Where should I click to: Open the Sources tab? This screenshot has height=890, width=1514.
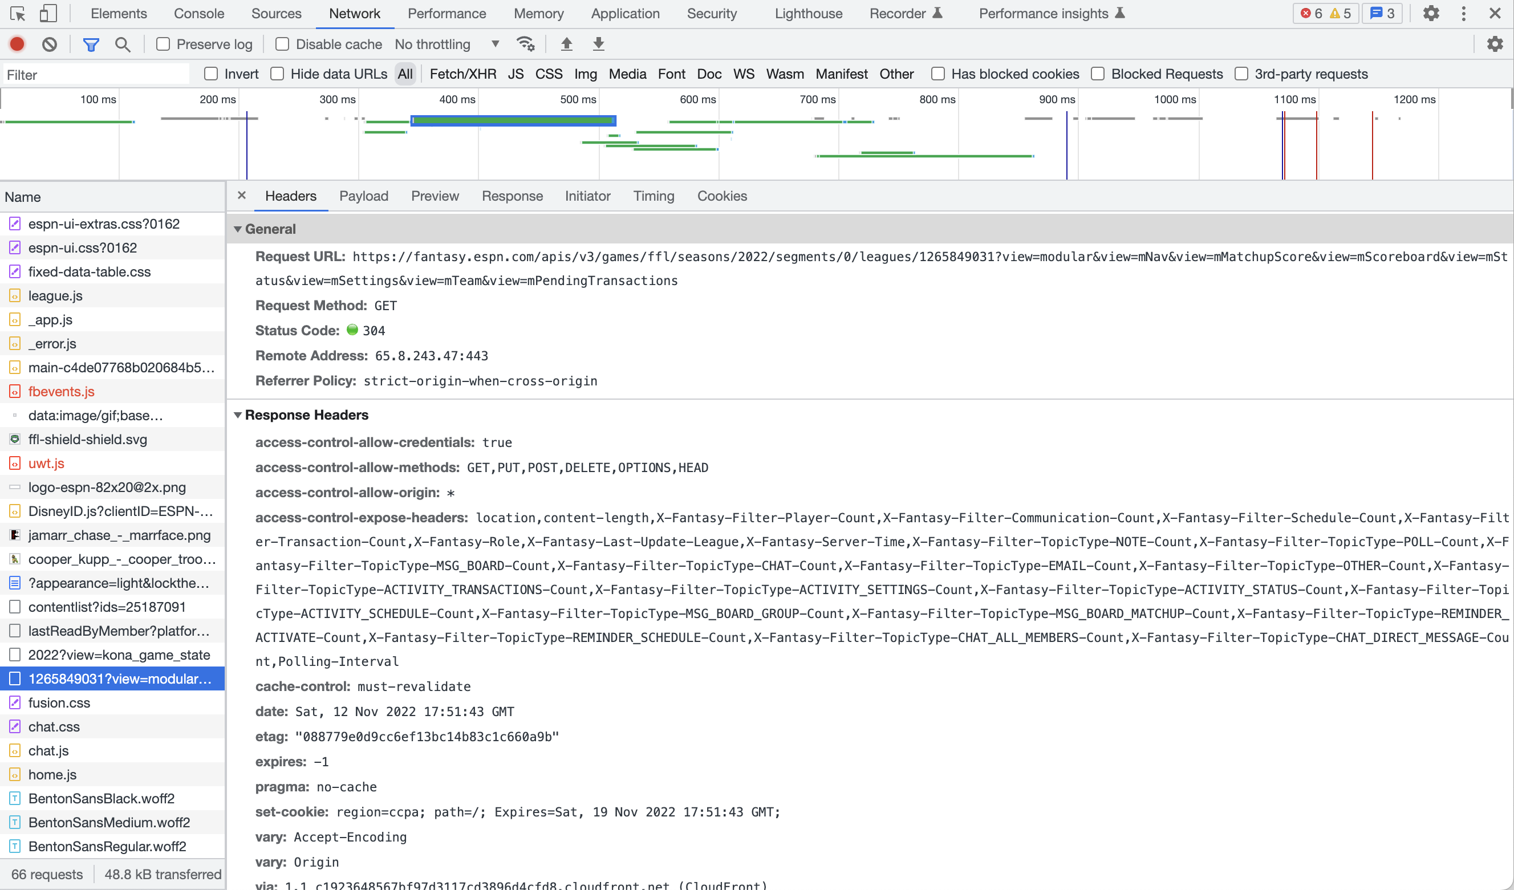click(x=277, y=13)
